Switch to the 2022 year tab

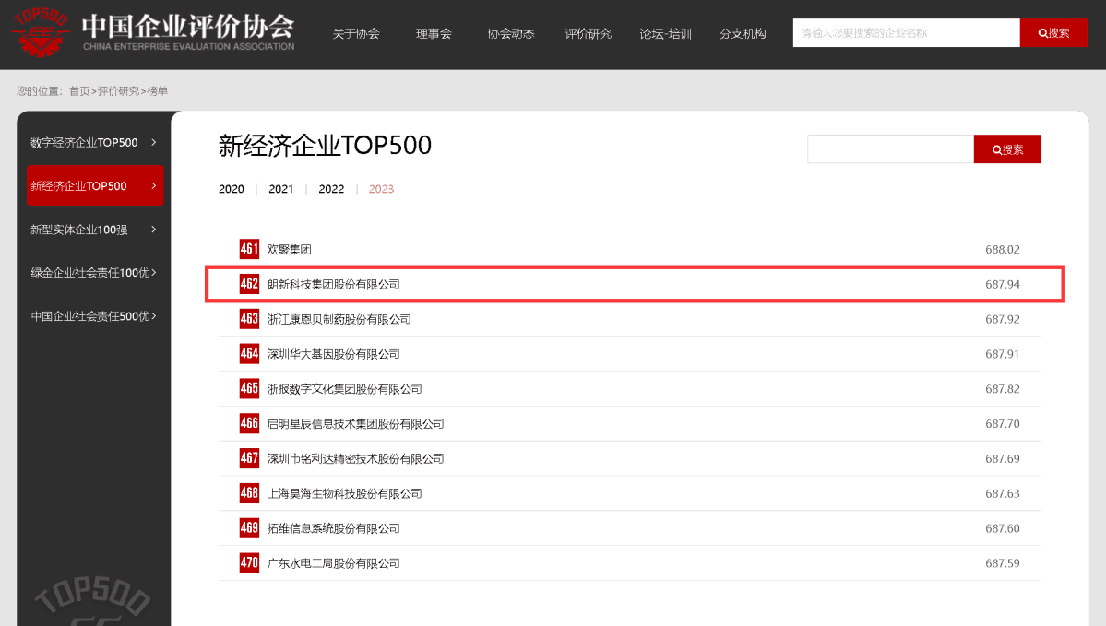[331, 189]
